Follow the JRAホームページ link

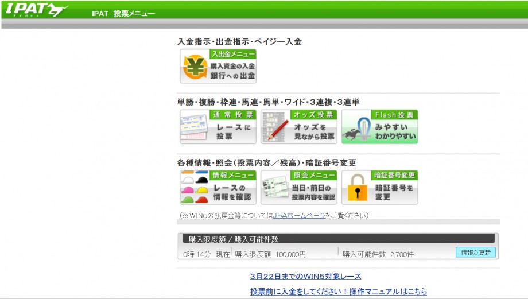(x=299, y=215)
